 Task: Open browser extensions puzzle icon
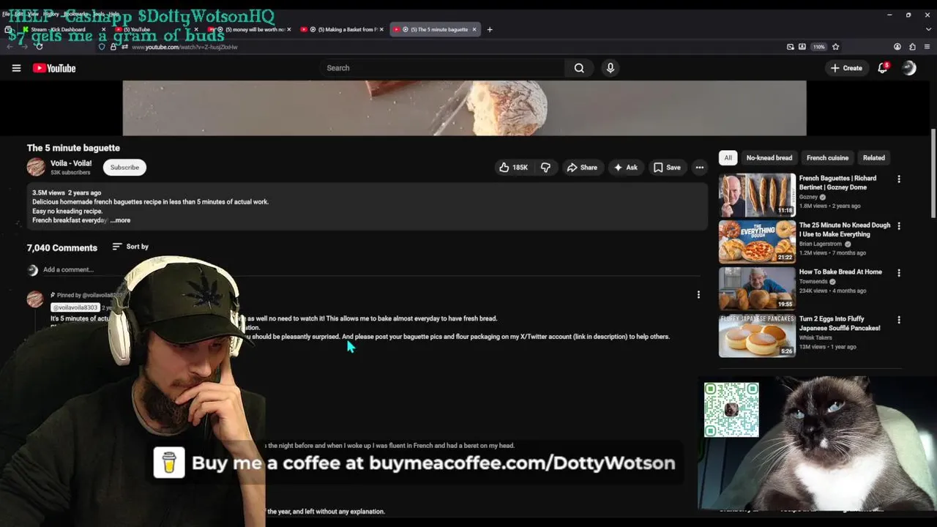pos(912,47)
